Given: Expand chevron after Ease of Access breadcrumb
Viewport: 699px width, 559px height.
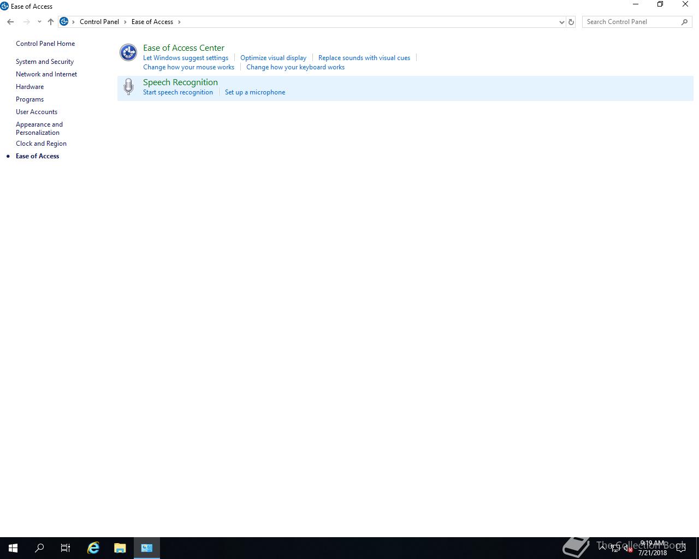Looking at the screenshot, I should (x=179, y=22).
